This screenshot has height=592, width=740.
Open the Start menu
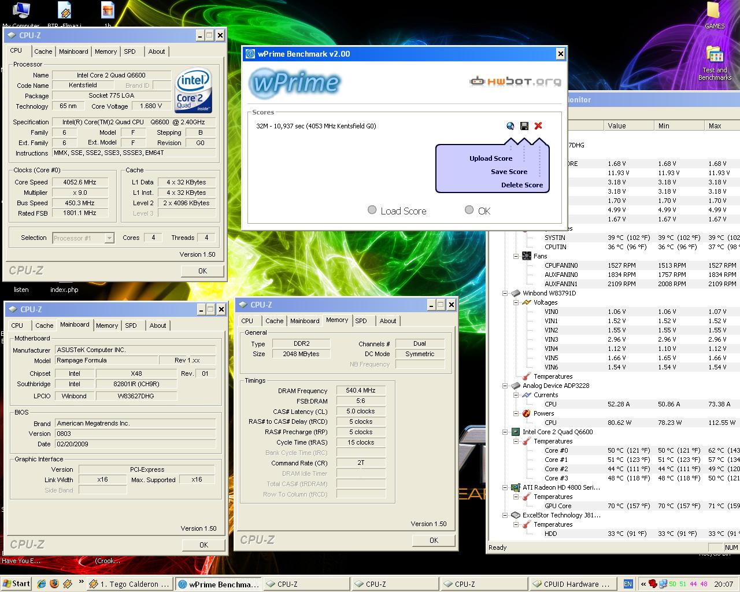pos(16,584)
